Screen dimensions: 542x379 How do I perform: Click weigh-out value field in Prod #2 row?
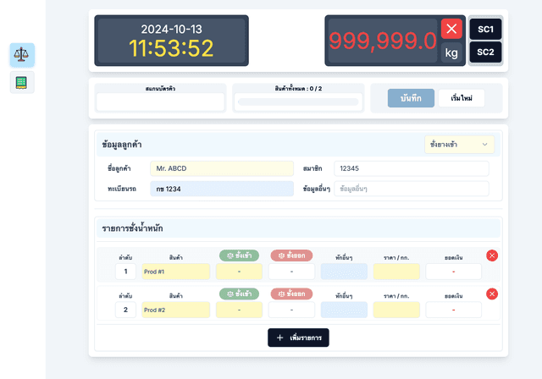[291, 310]
